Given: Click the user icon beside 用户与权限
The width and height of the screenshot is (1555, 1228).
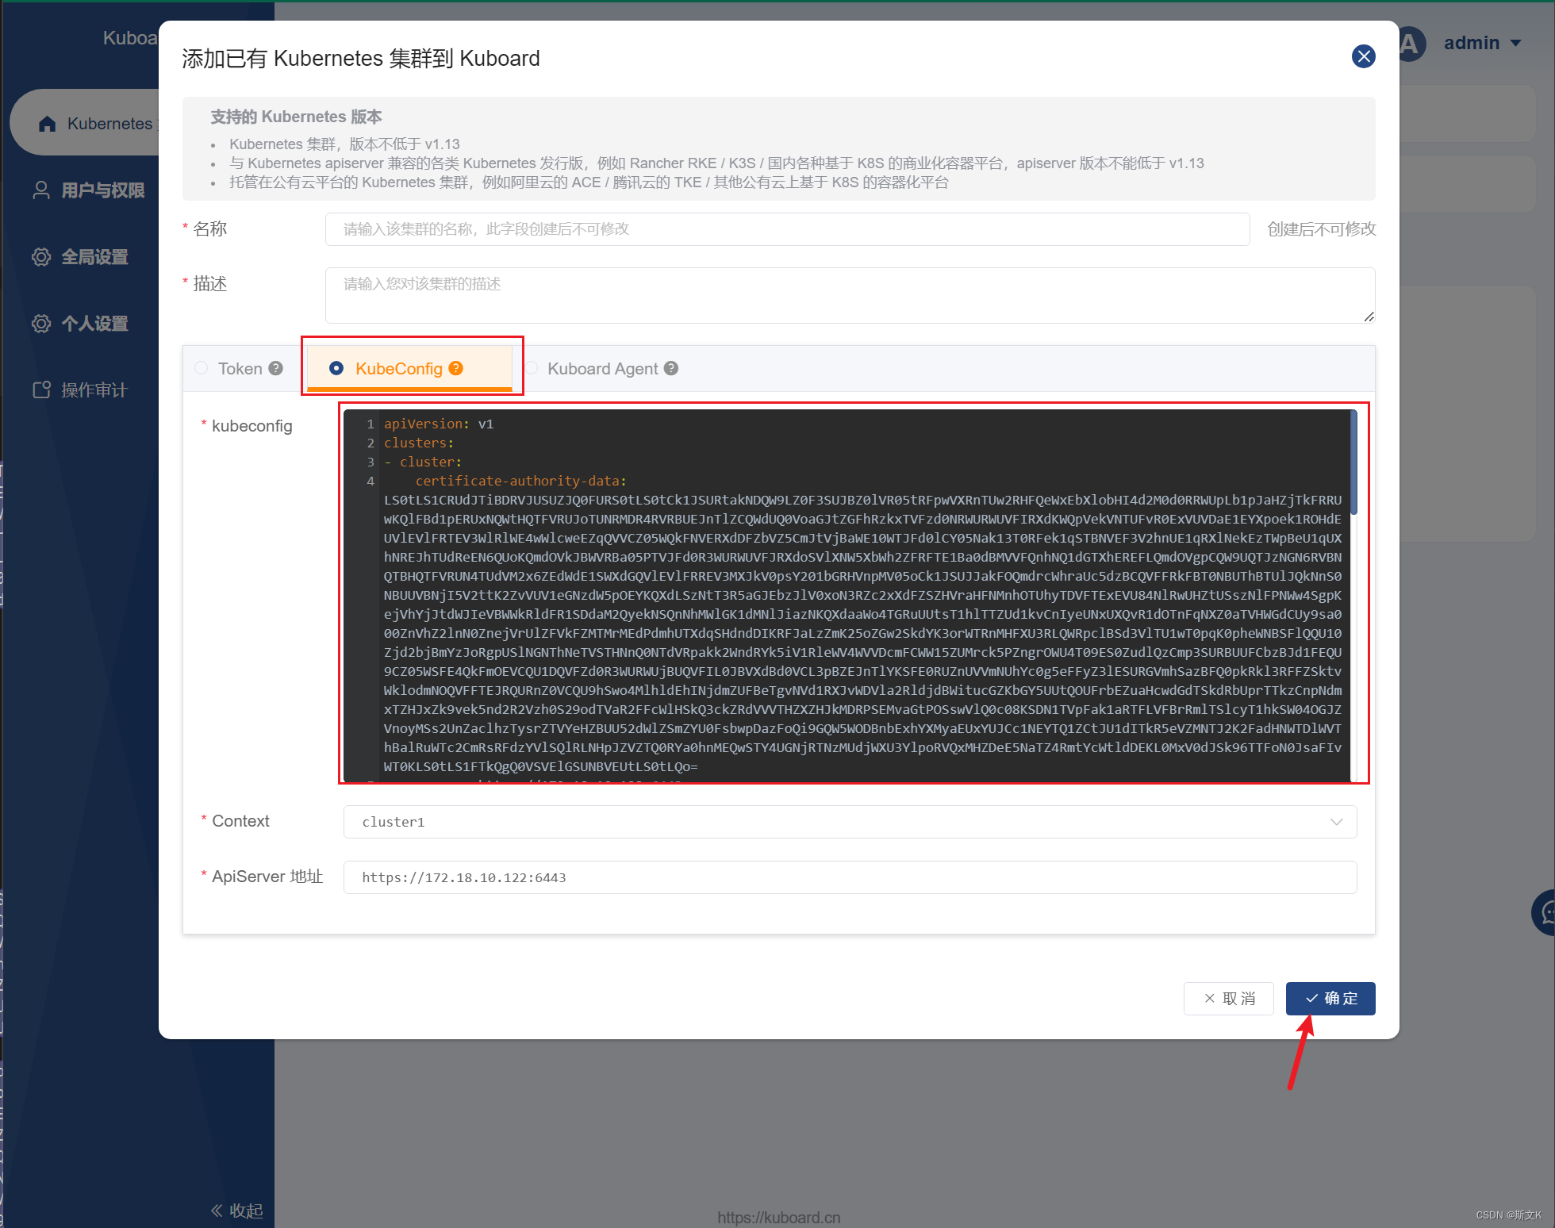Looking at the screenshot, I should point(41,190).
